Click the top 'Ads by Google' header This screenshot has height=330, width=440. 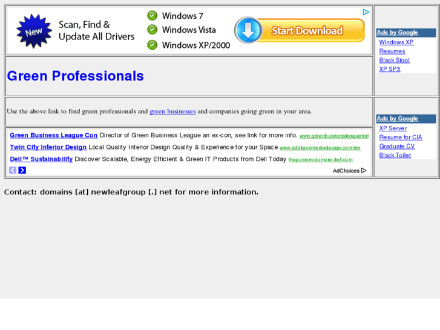tap(398, 33)
